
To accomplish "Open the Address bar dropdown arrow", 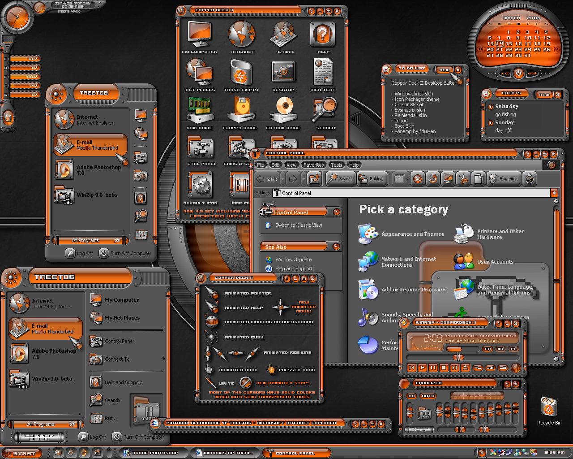I will (x=554, y=193).
